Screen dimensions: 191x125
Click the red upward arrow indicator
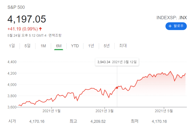(40, 29)
